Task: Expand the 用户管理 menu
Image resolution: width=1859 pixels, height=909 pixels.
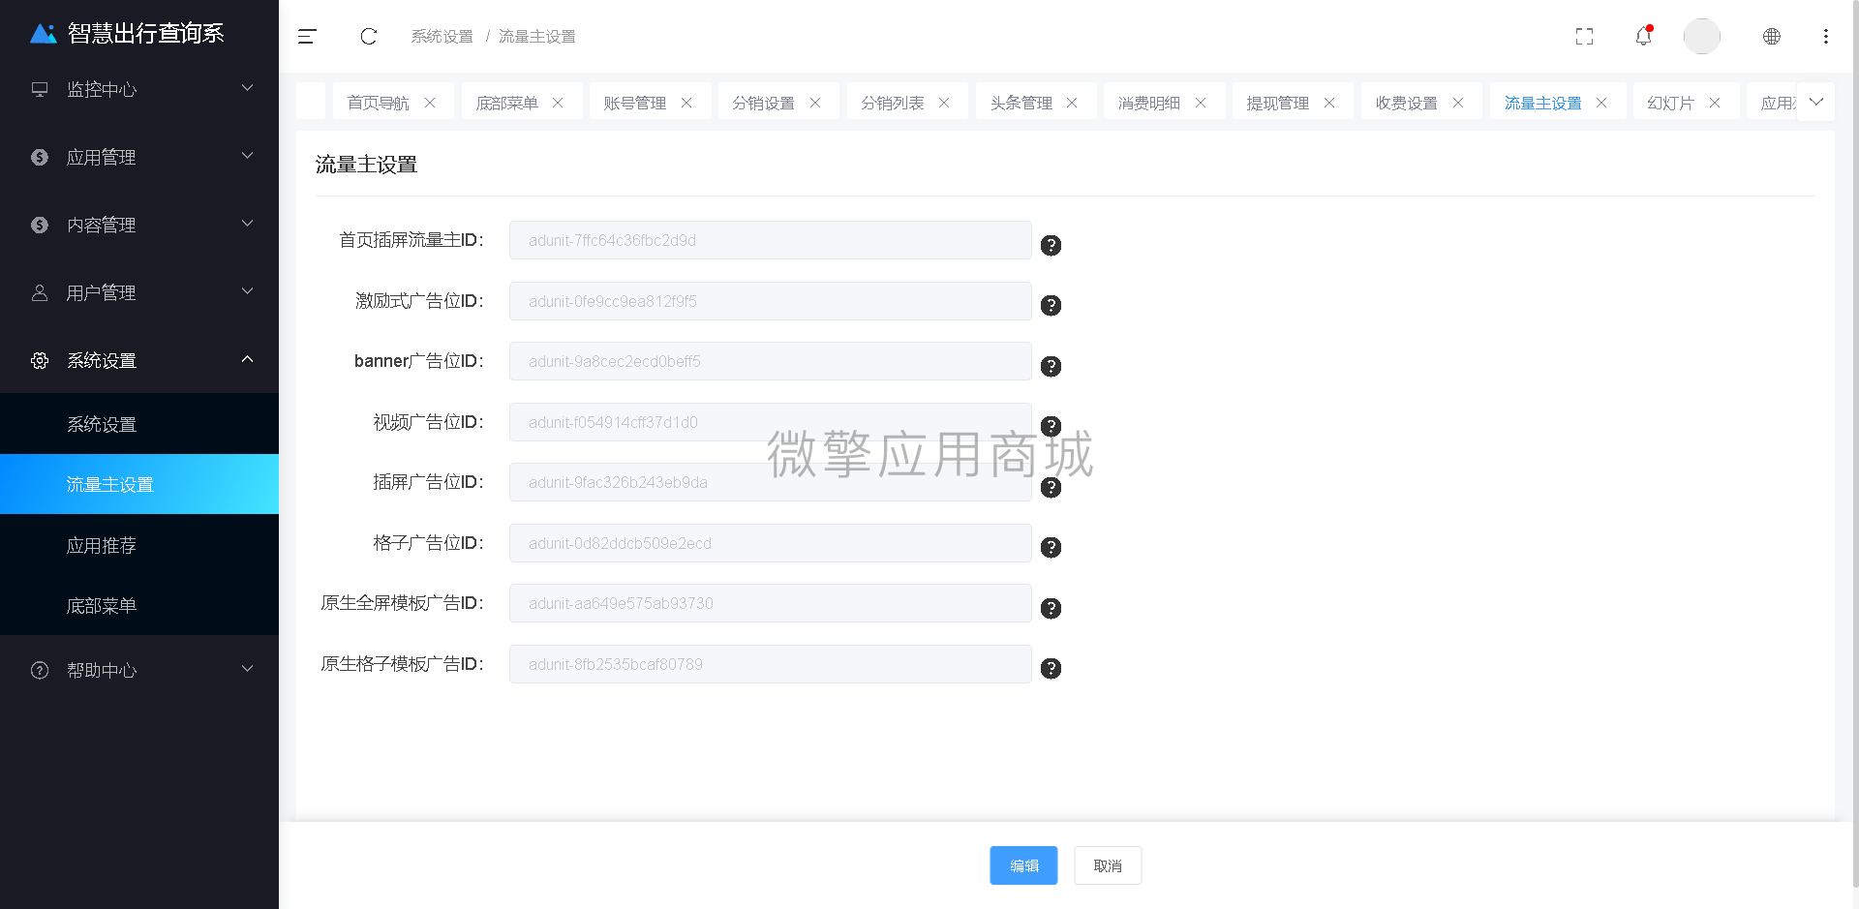Action: click(x=139, y=292)
